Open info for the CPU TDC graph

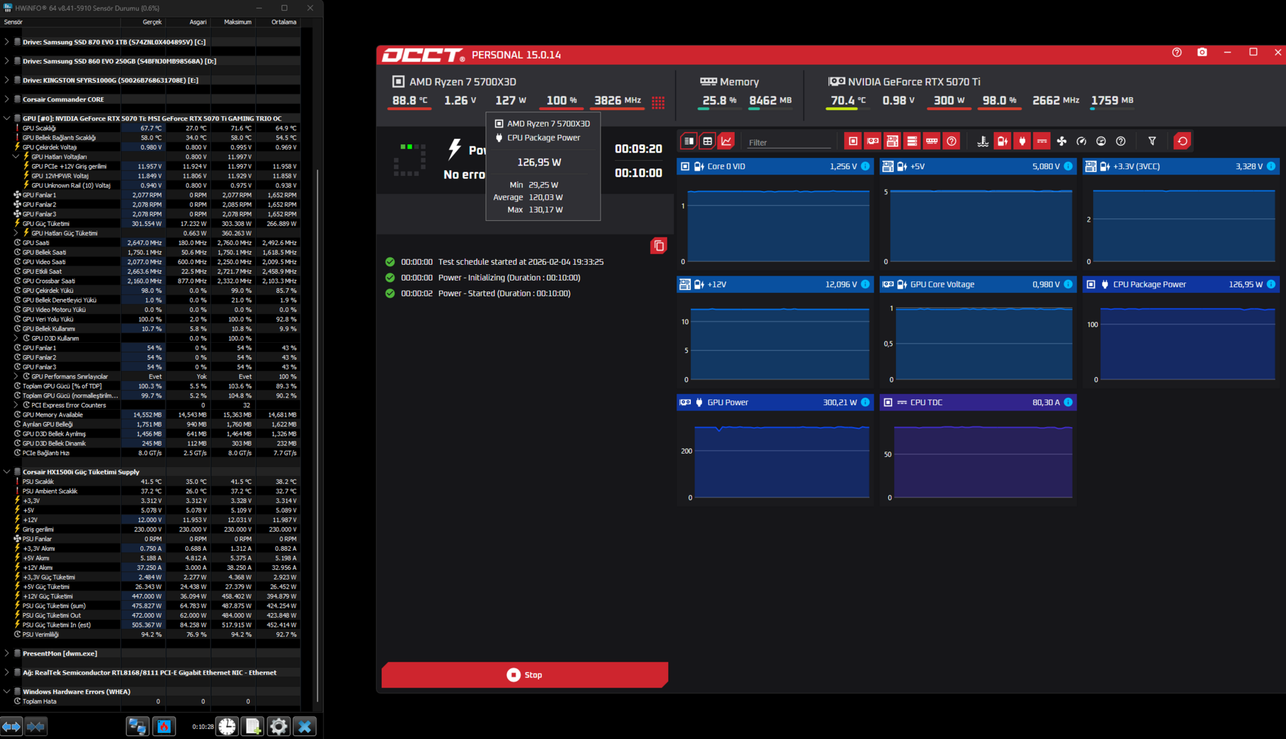[x=1068, y=402]
